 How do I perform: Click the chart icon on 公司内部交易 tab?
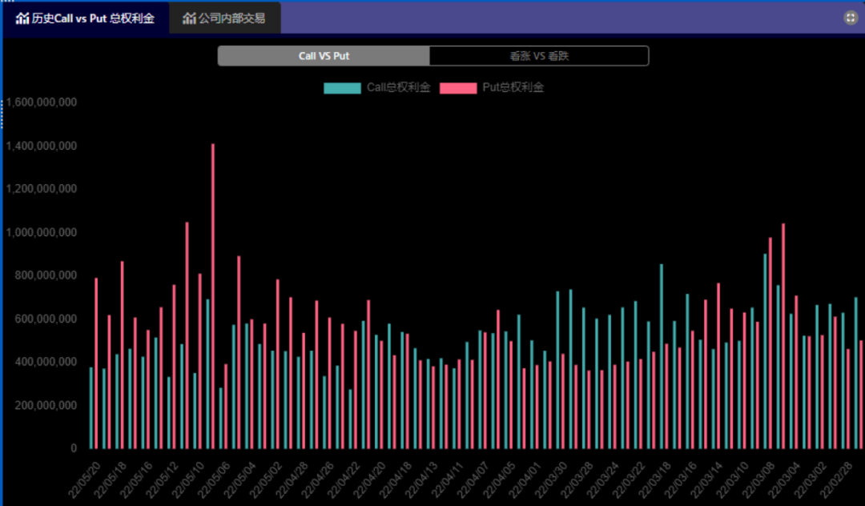[189, 18]
